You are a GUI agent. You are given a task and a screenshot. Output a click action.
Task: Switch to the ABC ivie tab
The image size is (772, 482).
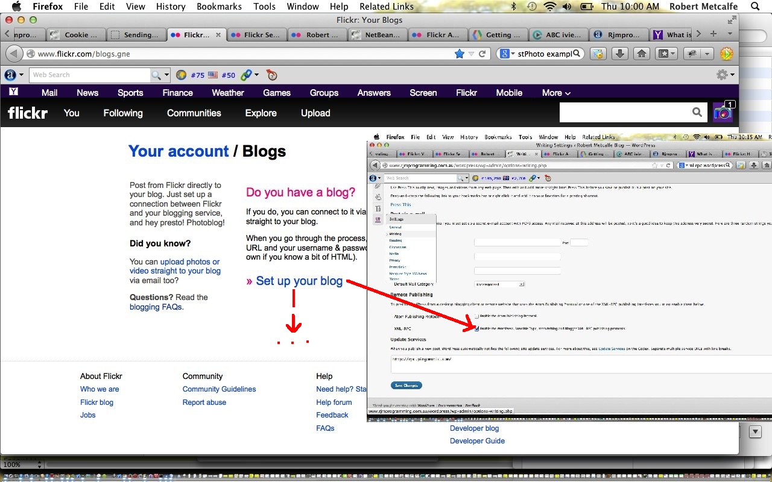point(557,35)
